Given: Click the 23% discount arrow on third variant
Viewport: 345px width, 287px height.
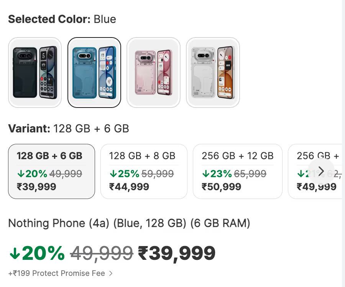Looking at the screenshot, I should coord(206,174).
